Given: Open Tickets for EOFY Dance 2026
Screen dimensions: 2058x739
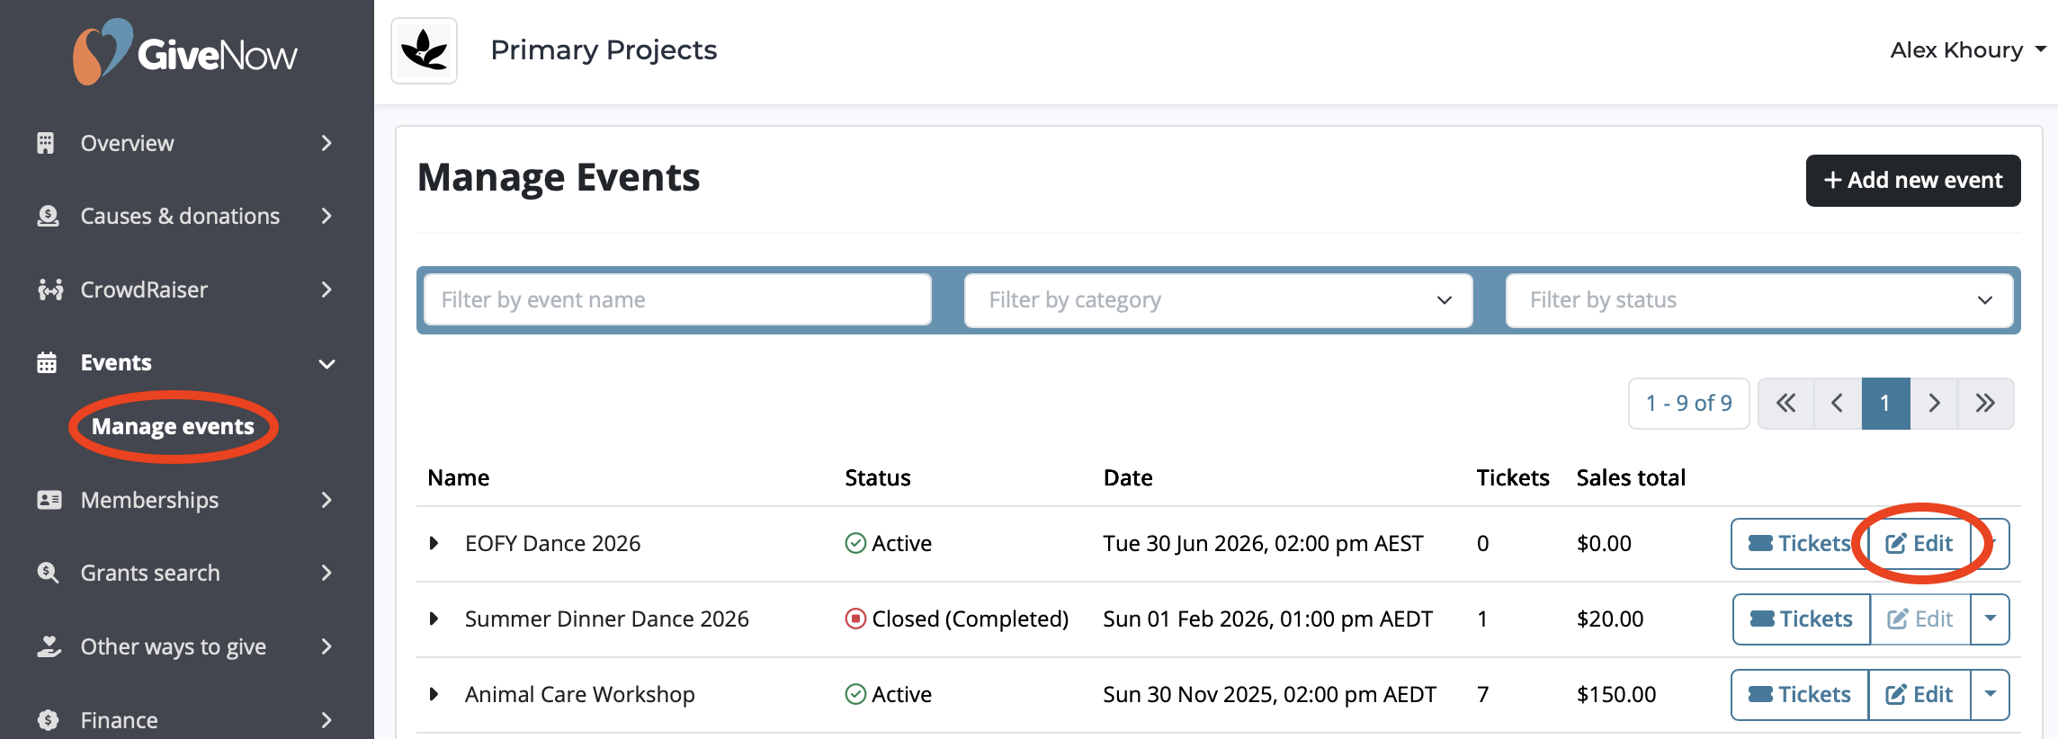Looking at the screenshot, I should point(1799,543).
